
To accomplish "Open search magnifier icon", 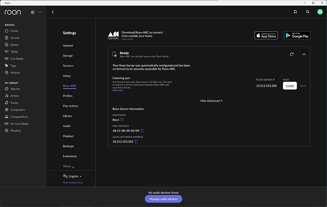I will tap(308, 12).
